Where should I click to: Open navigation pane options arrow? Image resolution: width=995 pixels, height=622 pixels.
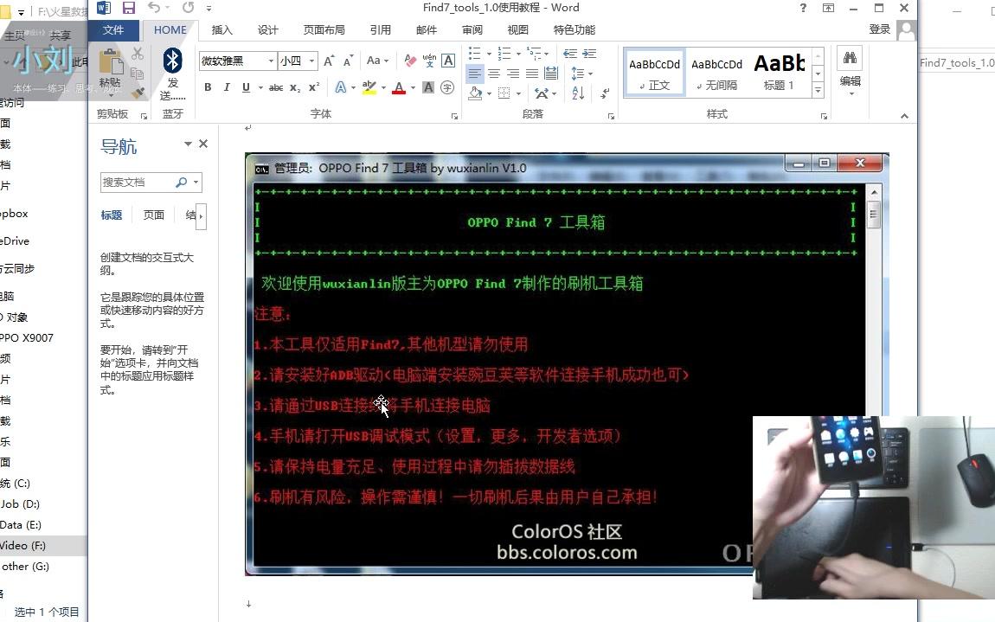(x=188, y=144)
